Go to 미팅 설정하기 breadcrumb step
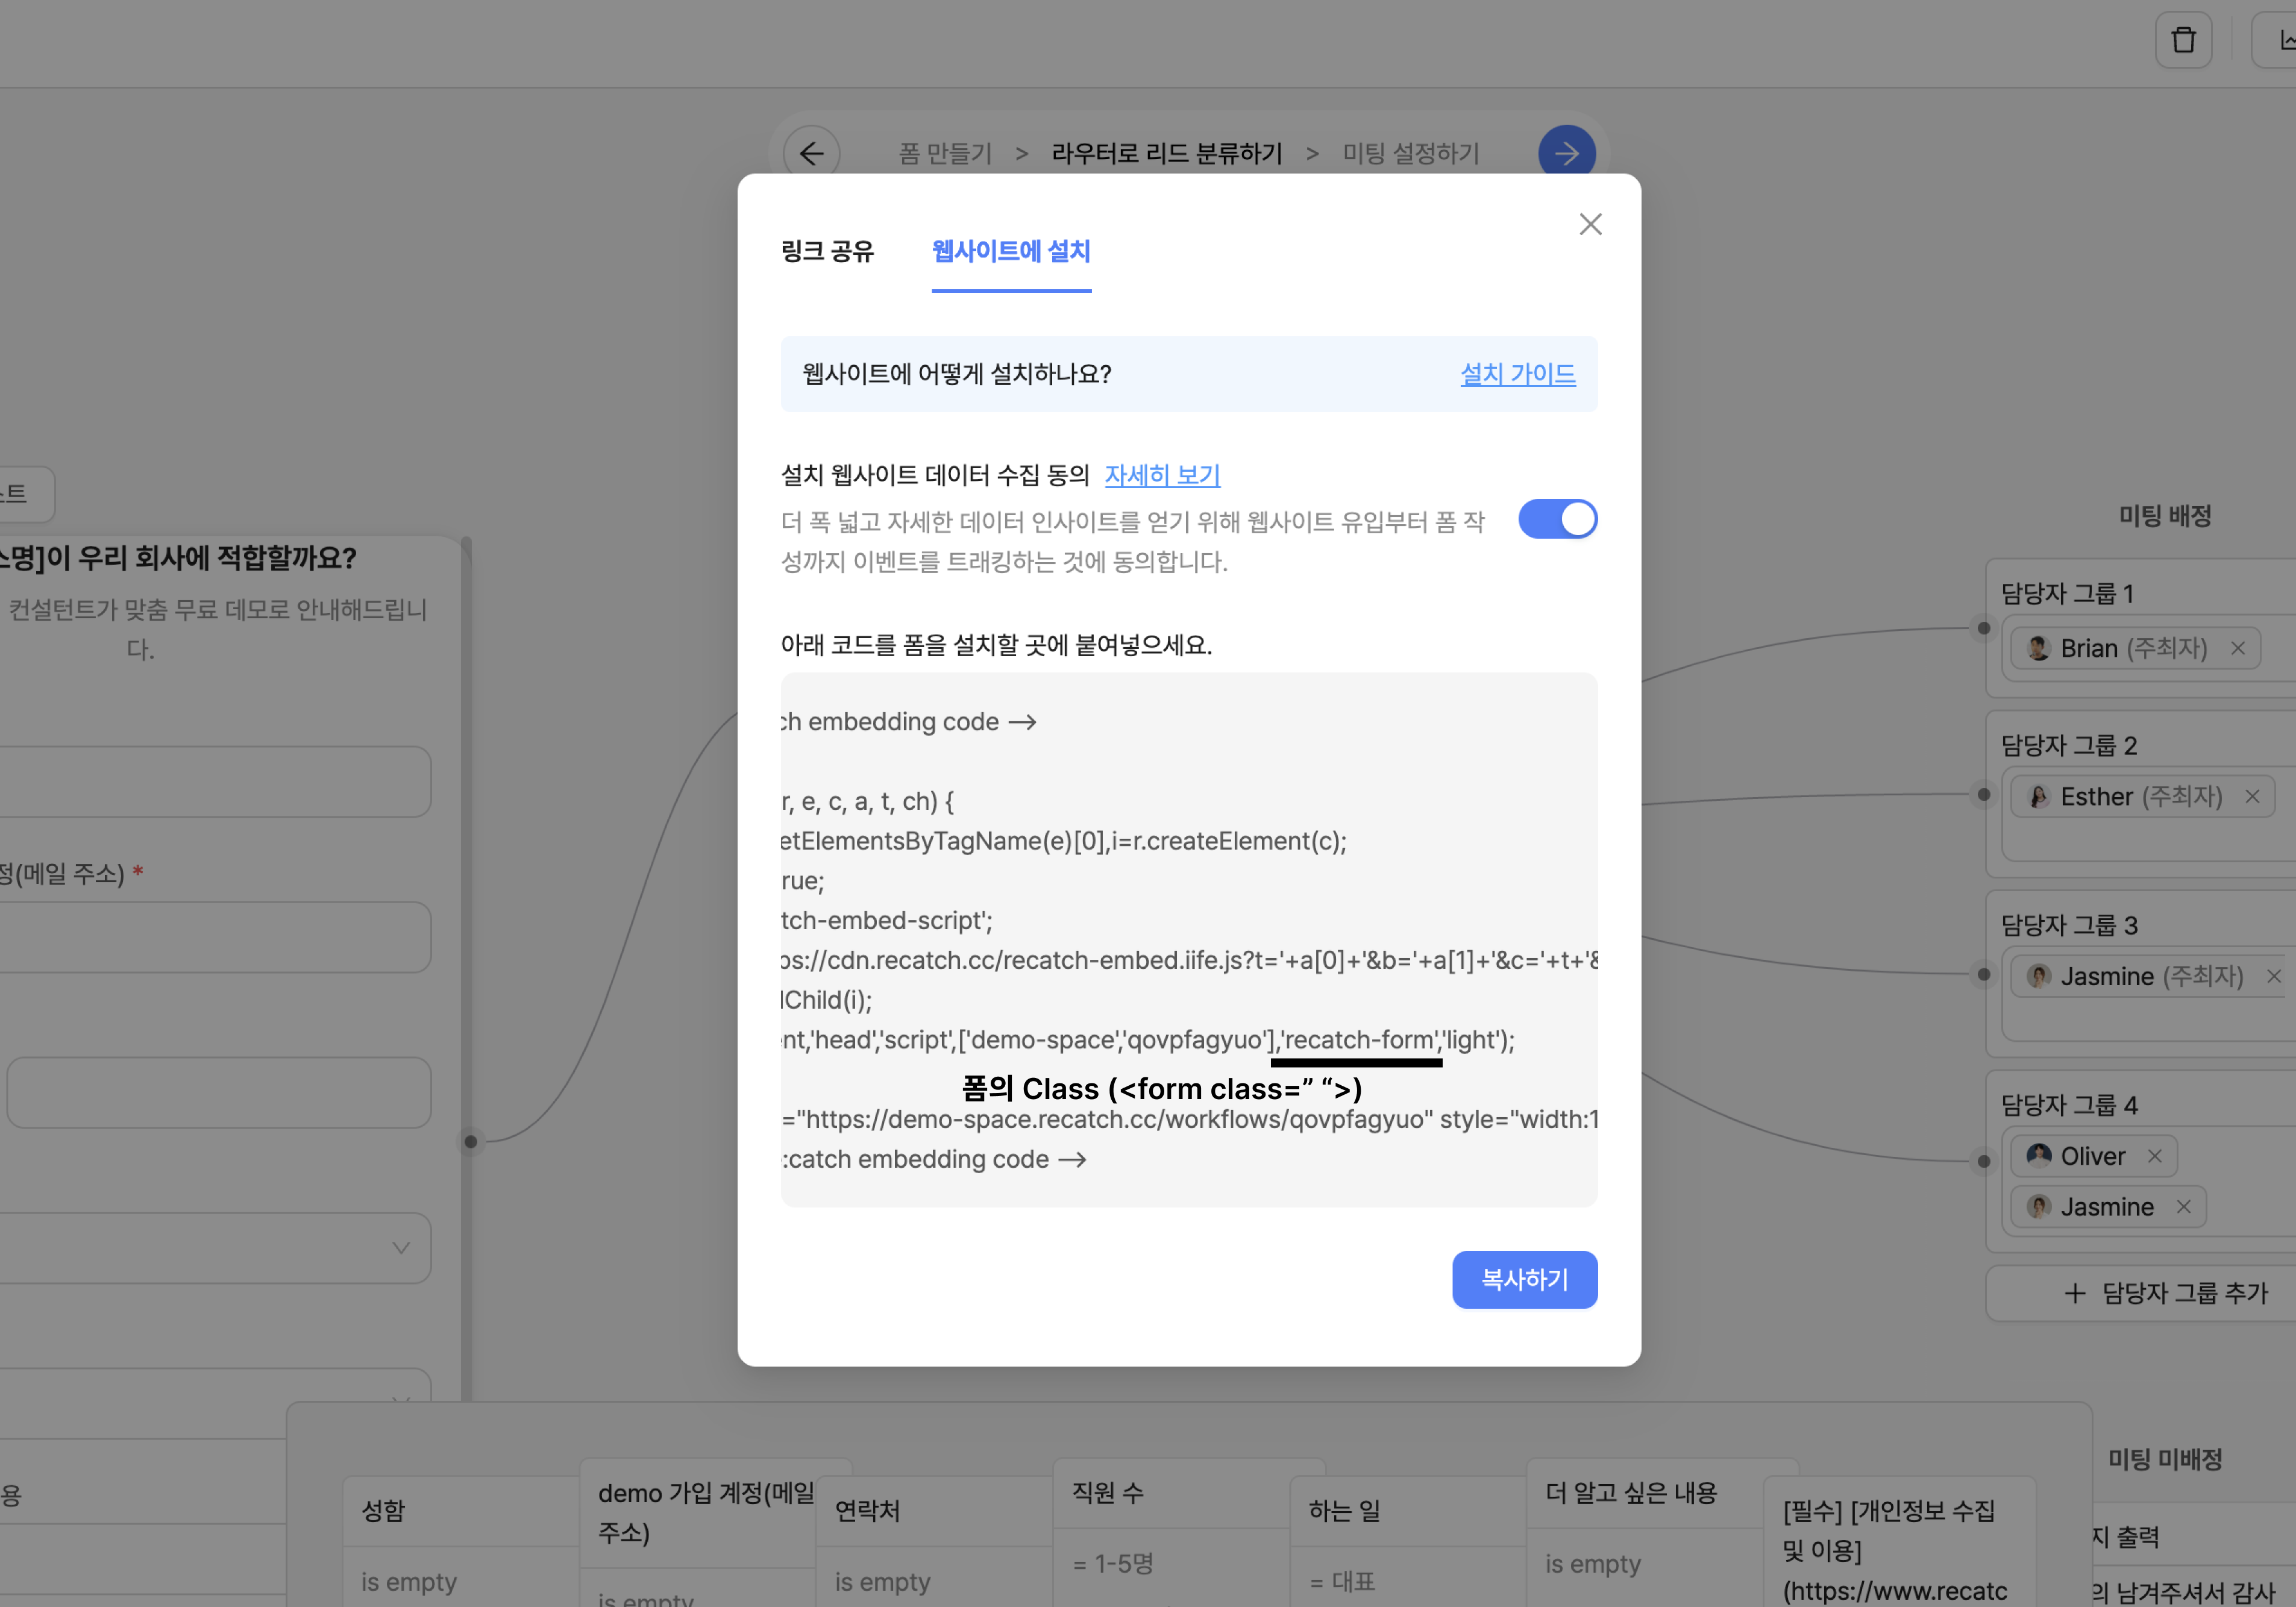 [1410, 153]
